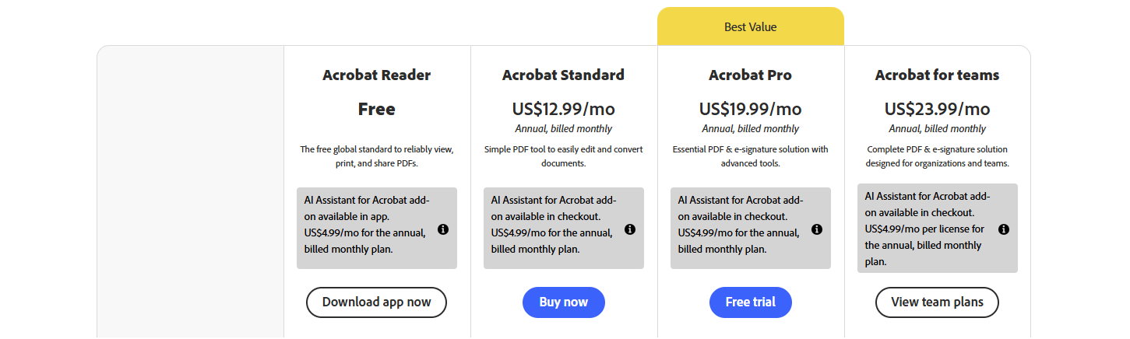Show info for Acrobat for teams add-on
The height and width of the screenshot is (339, 1130).
tap(1004, 229)
